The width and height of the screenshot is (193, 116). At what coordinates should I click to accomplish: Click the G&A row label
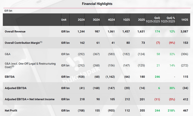click(8, 54)
